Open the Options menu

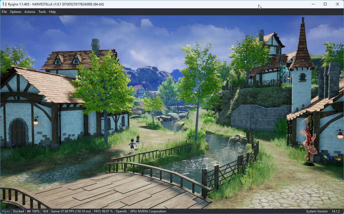click(x=16, y=12)
